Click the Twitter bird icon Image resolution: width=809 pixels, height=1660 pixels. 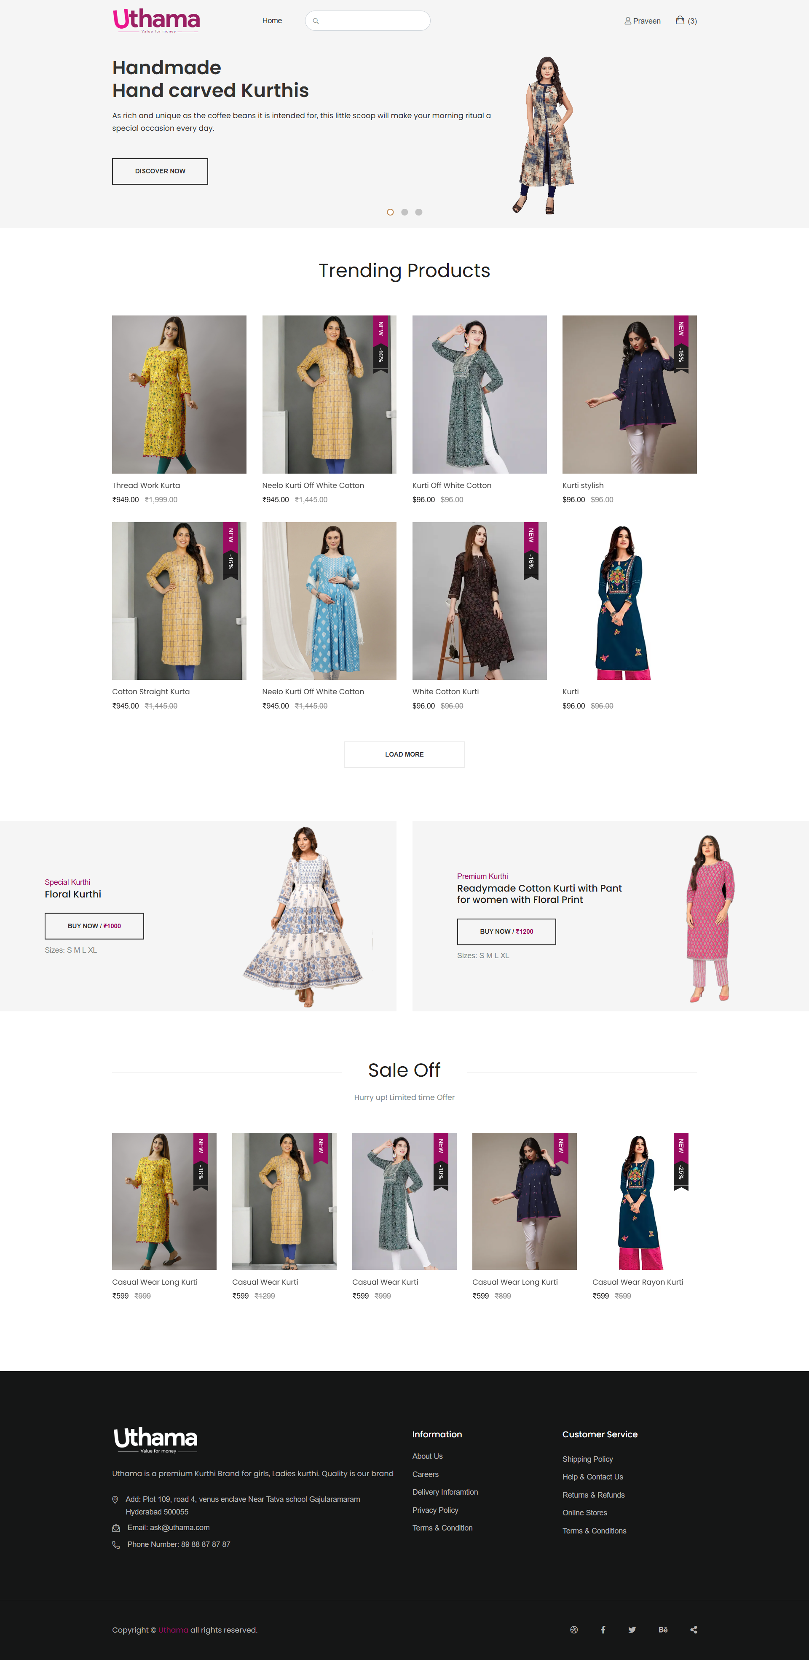(632, 1630)
